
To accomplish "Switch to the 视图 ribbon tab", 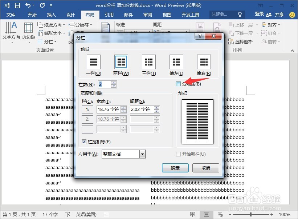I will click(167, 15).
